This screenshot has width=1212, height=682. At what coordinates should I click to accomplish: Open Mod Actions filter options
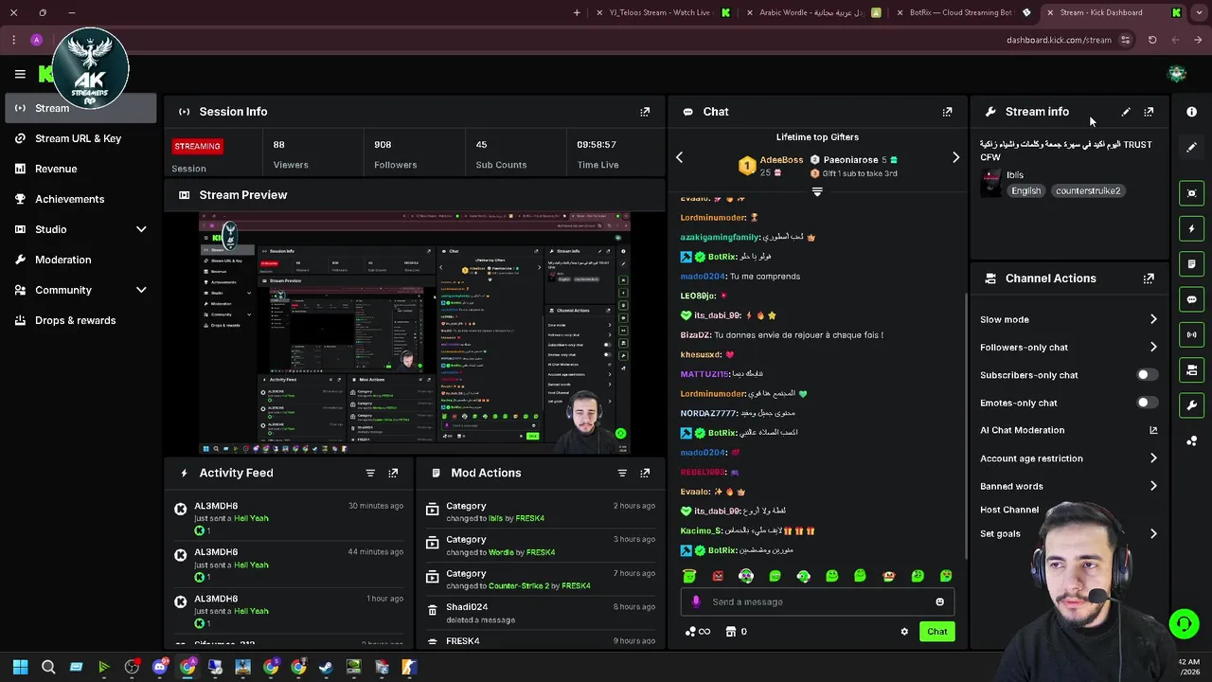pyautogui.click(x=622, y=473)
